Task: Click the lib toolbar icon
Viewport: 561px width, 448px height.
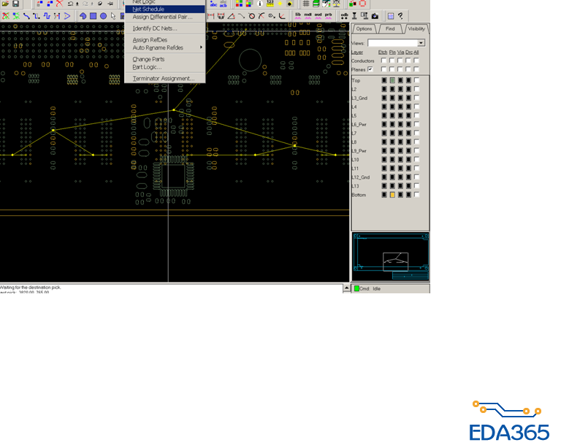Action: pos(298,15)
